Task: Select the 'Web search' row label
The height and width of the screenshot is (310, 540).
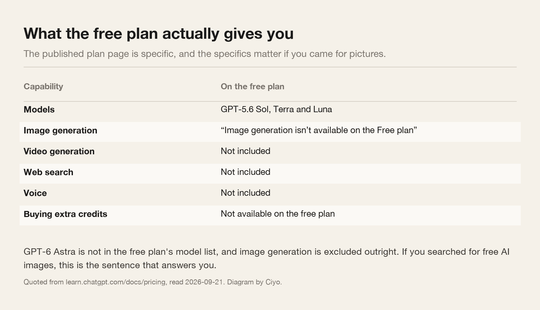Action: click(x=48, y=172)
